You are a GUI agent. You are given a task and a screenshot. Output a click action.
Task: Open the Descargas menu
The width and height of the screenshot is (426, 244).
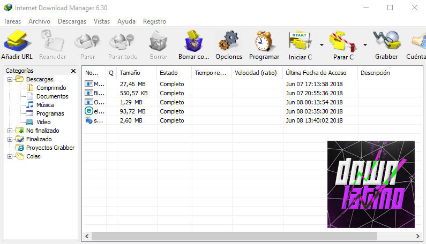pyautogui.click(x=72, y=21)
